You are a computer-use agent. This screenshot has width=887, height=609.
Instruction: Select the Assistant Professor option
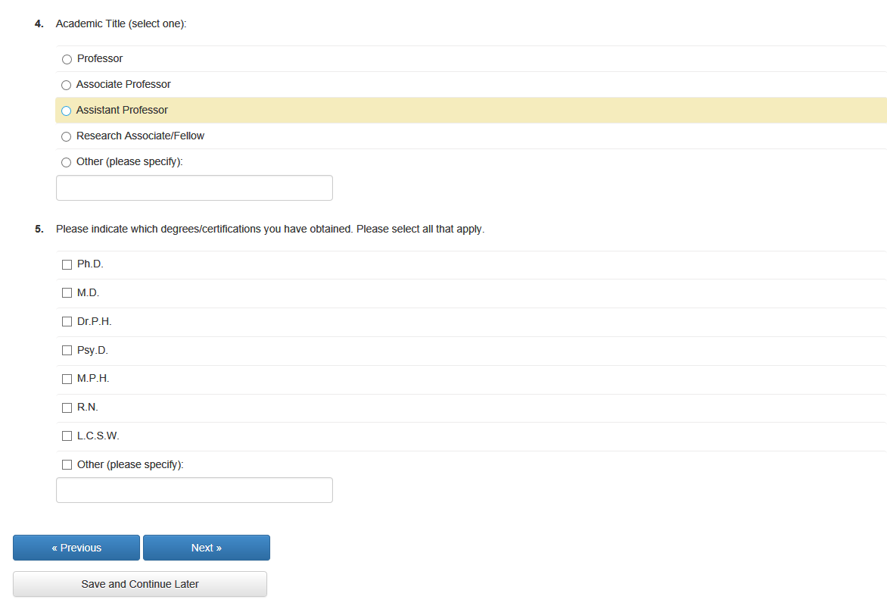click(67, 111)
